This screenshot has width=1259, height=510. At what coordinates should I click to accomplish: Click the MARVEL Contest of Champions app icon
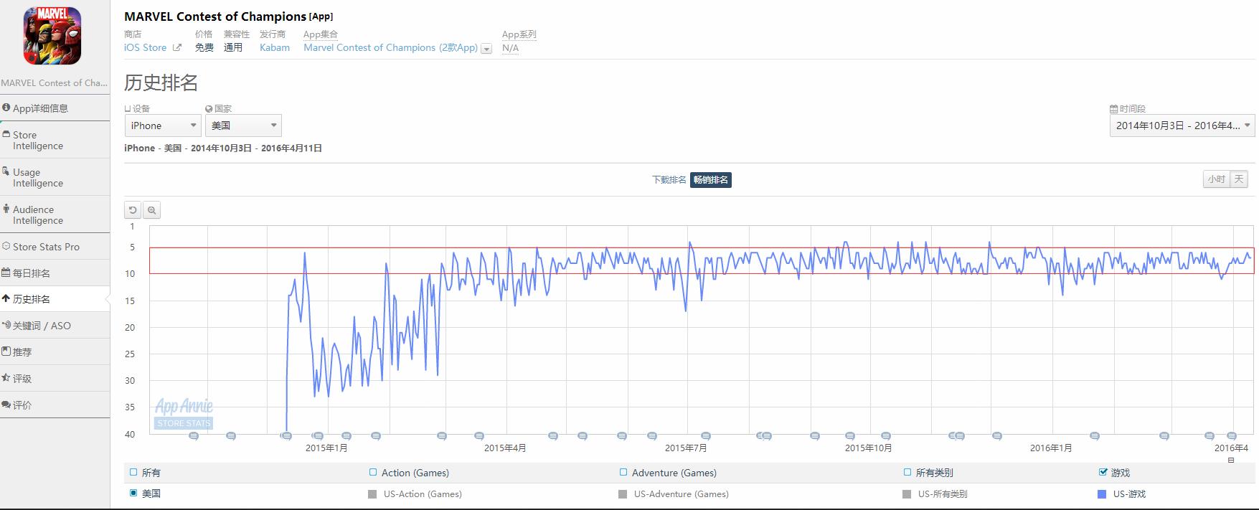[x=52, y=36]
